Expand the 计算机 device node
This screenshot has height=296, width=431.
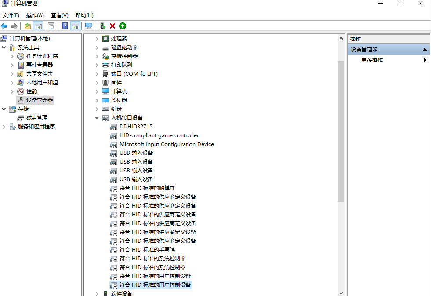tap(97, 91)
